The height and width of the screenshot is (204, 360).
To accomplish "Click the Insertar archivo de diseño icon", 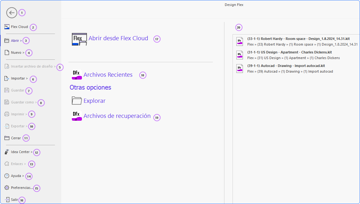I will point(7,66).
